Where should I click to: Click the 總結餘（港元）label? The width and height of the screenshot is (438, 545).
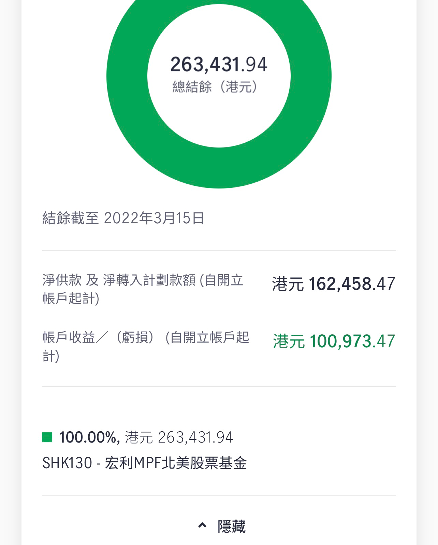point(215,87)
